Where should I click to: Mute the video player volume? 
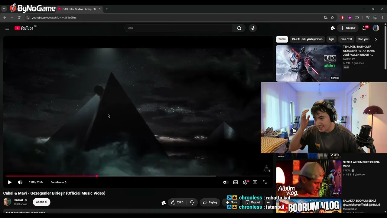pos(20,182)
